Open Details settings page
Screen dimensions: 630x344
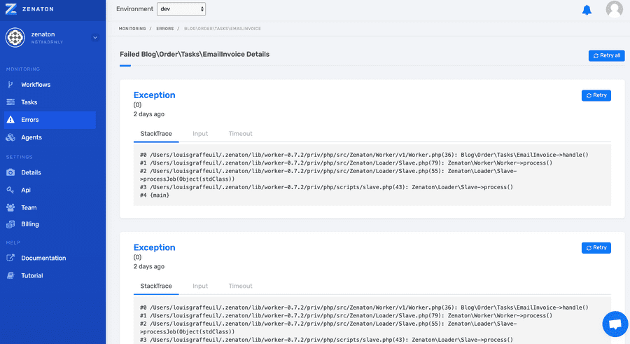point(31,172)
